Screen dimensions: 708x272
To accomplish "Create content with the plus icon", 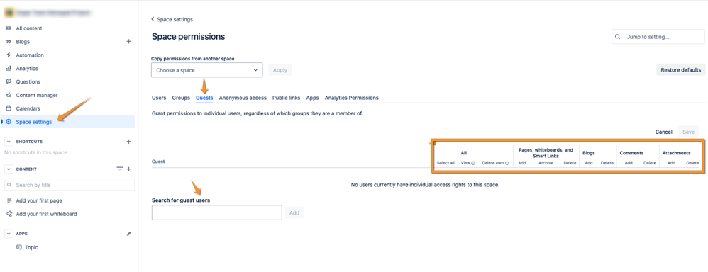I will coord(128,169).
